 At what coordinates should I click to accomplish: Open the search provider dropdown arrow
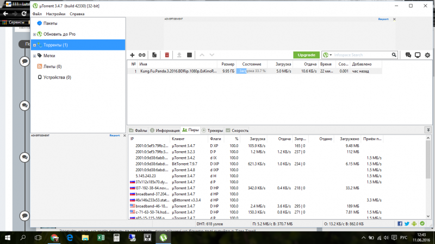click(331, 55)
